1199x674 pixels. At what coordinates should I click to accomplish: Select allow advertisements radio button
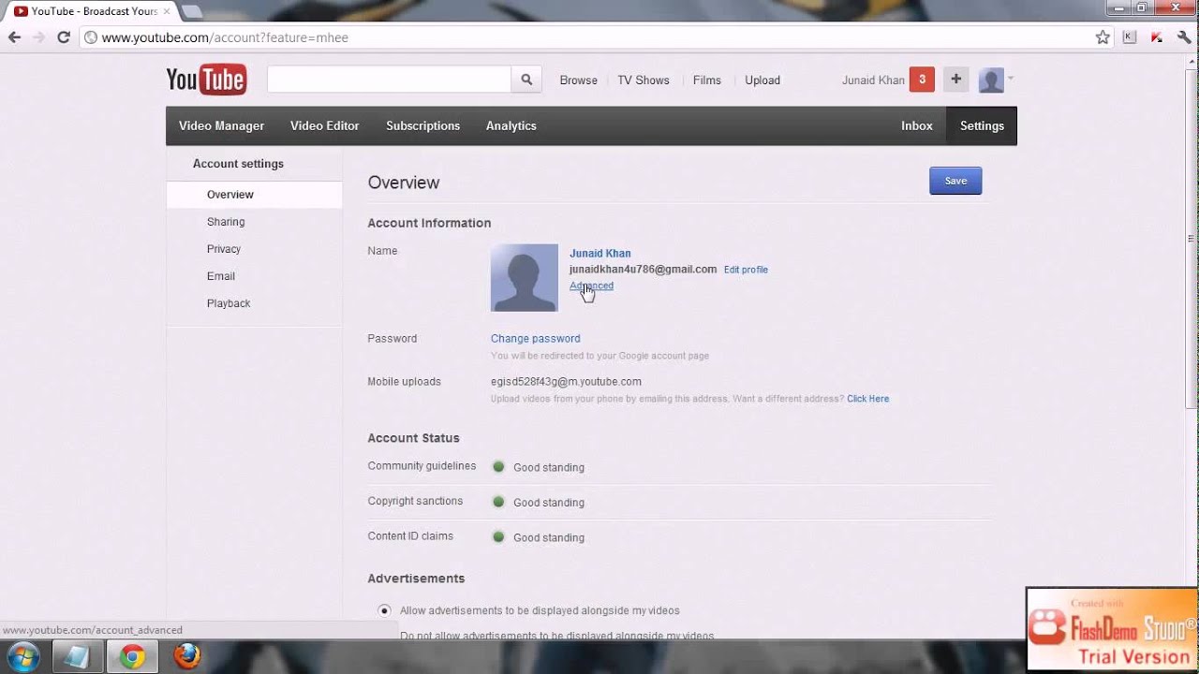[384, 610]
